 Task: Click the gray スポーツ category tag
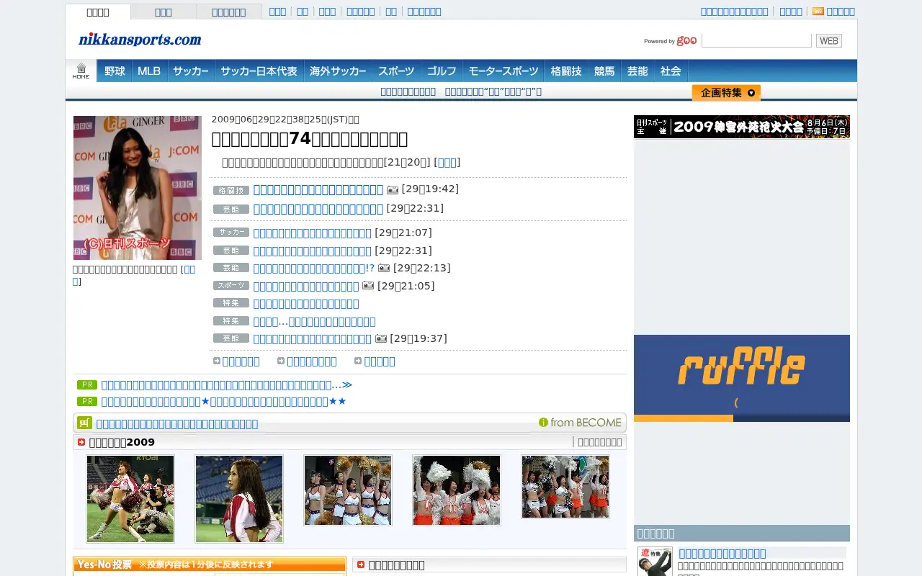pyautogui.click(x=231, y=286)
